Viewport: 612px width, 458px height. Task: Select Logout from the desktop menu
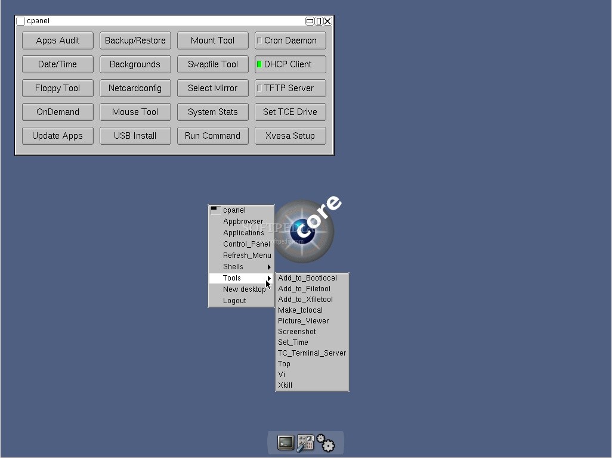(234, 301)
